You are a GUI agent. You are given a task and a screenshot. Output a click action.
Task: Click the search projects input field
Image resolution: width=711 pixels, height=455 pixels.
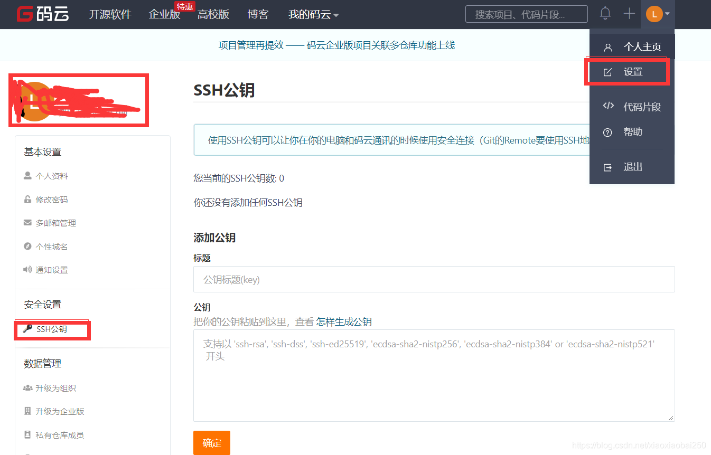click(x=526, y=14)
